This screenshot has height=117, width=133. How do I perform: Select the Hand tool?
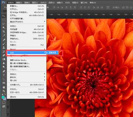tap(4, 87)
